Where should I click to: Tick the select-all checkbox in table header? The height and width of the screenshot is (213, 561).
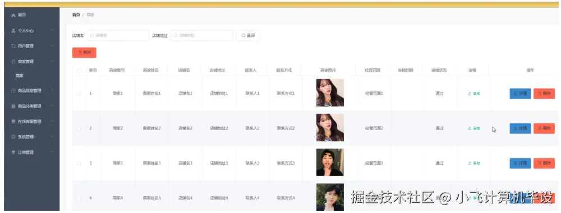[x=79, y=71]
